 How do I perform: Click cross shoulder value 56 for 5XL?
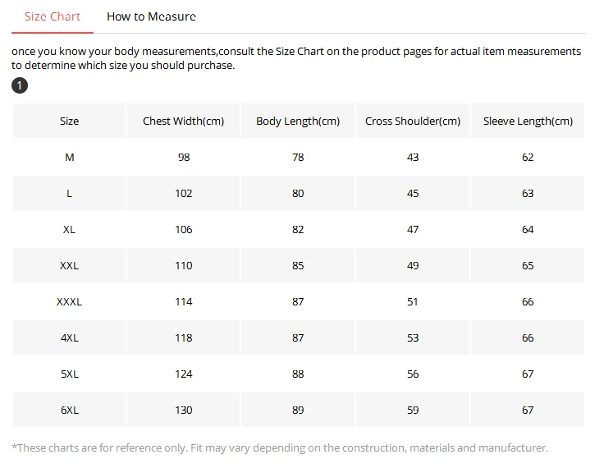point(413,374)
